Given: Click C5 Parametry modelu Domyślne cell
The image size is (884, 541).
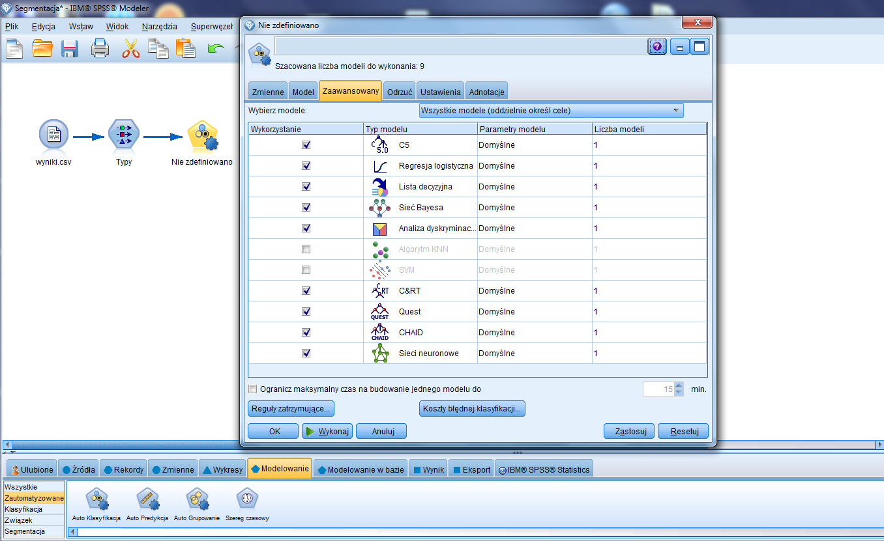Looking at the screenshot, I should click(535, 145).
